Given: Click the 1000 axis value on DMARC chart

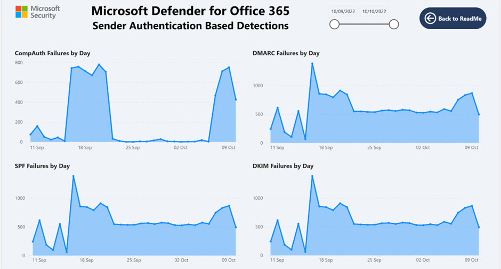Looking at the screenshot, I should click(257, 86).
